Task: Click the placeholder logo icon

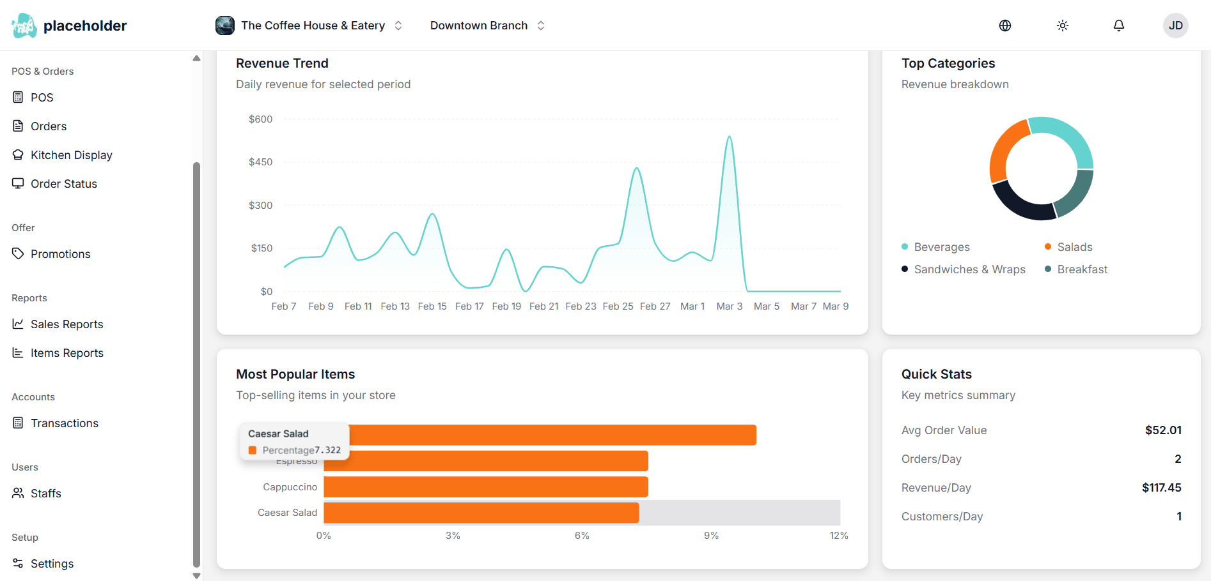Action: click(x=24, y=26)
